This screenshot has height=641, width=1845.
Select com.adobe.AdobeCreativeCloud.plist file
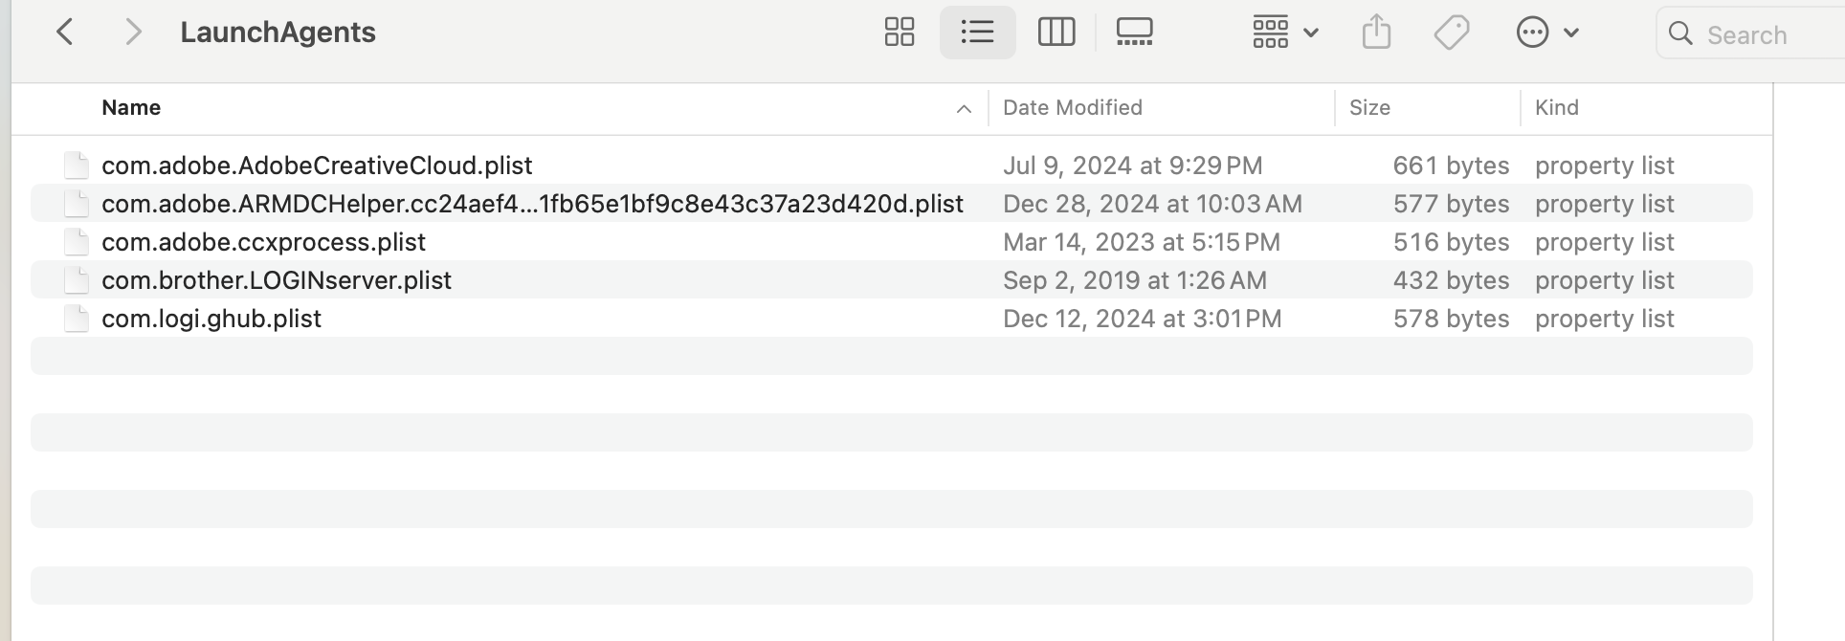317,166
